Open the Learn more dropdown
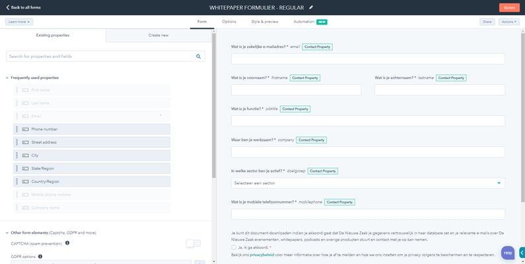The image size is (525, 264). click(x=19, y=22)
